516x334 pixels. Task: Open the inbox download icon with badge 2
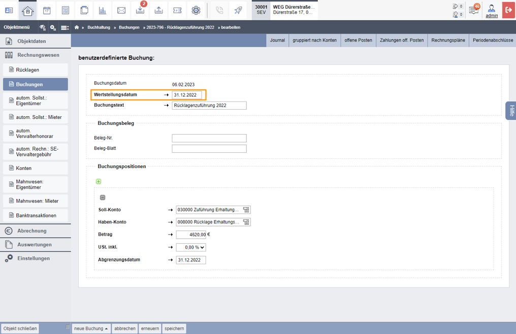pyautogui.click(x=140, y=11)
